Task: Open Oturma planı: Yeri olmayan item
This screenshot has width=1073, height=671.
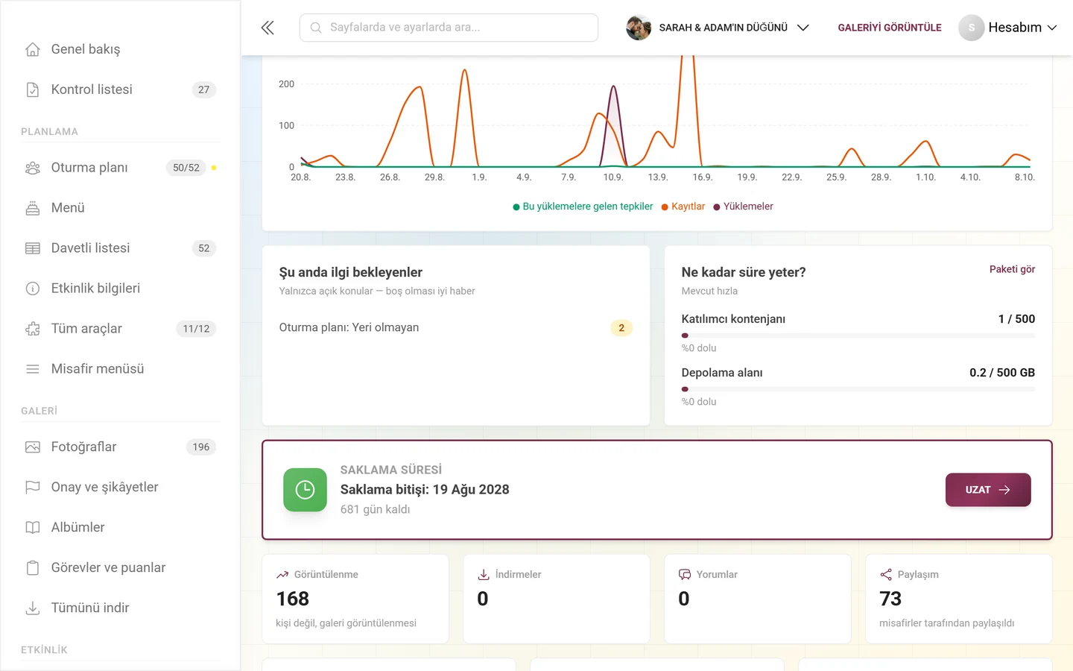Action: click(x=455, y=328)
